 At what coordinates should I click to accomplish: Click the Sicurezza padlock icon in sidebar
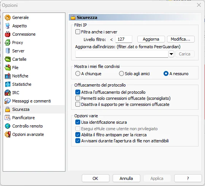coord(8,109)
